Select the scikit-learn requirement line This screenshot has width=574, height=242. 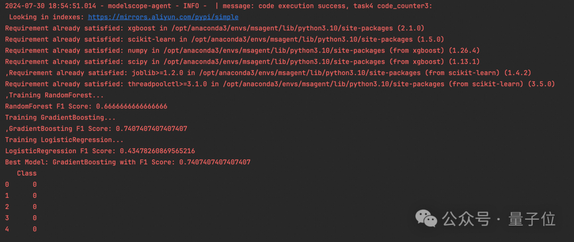(x=224, y=39)
